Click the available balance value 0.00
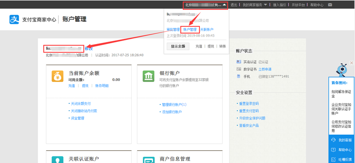Image resolution: width=355 pixels, height=163 pixels. coord(116,80)
